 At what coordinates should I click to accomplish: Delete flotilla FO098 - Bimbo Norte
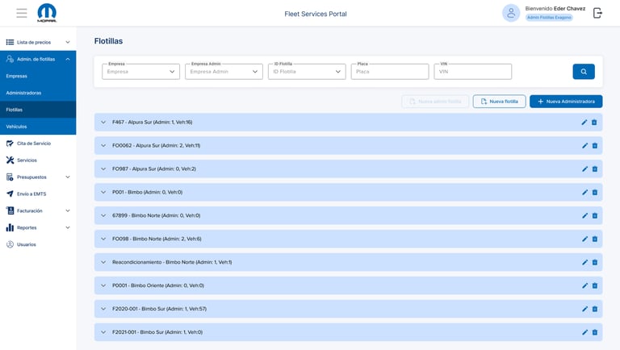595,239
